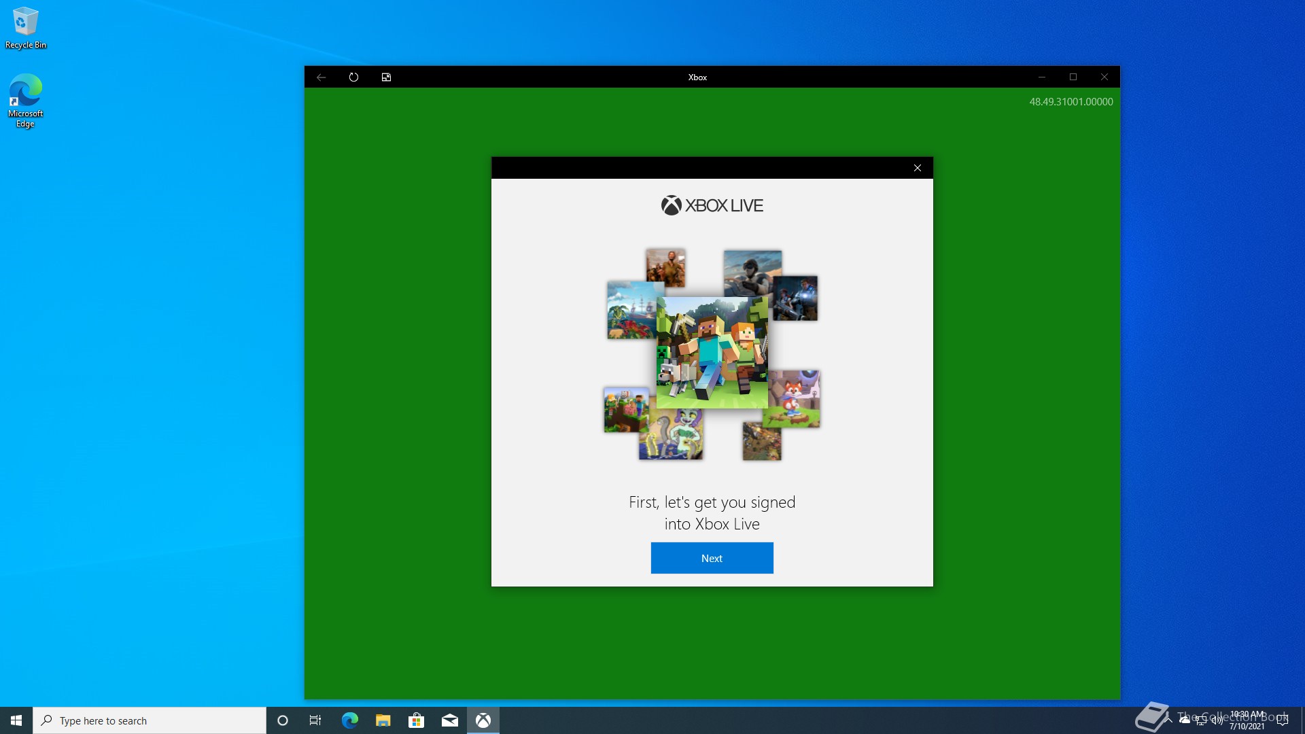
Task: Open Cortana from the taskbar circle icon
Action: [283, 720]
